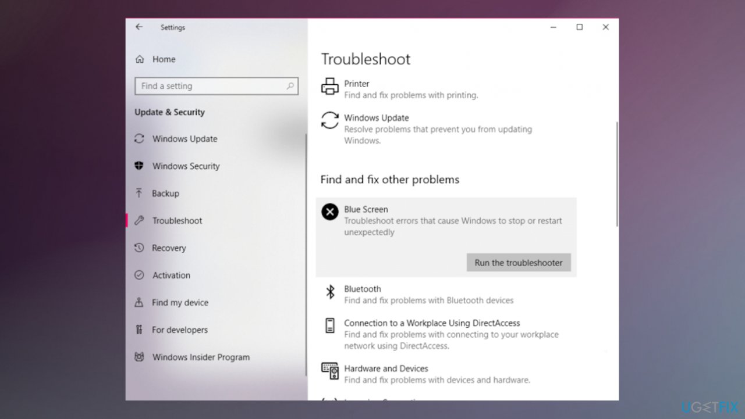Click the Activation checkmark circle icon

pyautogui.click(x=139, y=275)
